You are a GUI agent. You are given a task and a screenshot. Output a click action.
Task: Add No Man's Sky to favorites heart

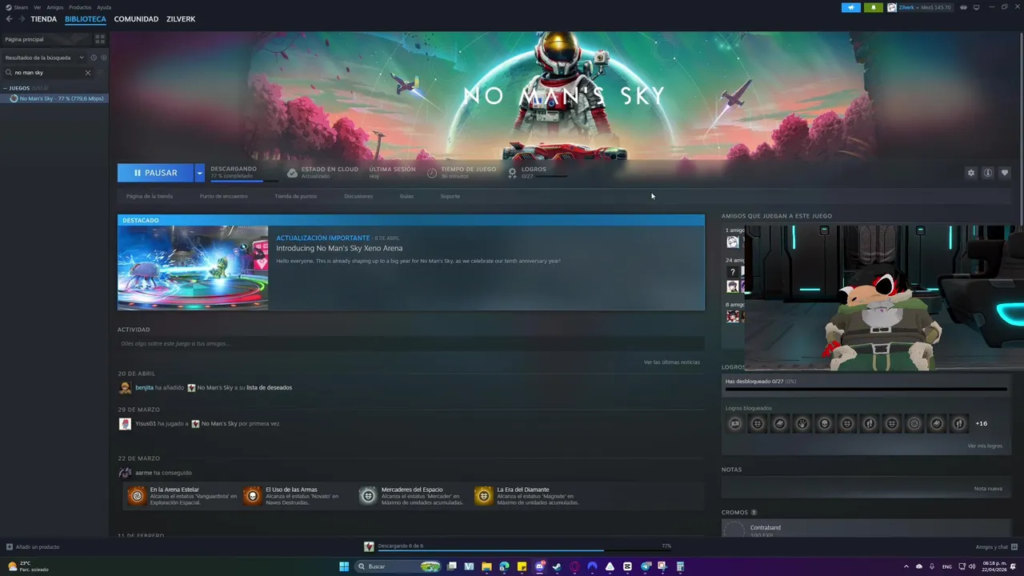(1005, 173)
